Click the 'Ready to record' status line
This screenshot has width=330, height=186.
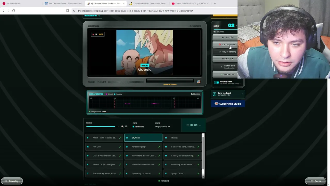(97, 112)
